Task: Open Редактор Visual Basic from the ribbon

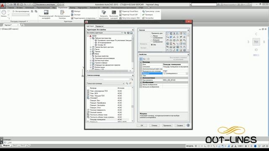Action: (129, 11)
